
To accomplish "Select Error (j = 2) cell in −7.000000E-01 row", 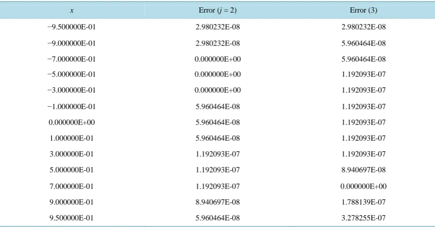I will pyautogui.click(x=218, y=59).
